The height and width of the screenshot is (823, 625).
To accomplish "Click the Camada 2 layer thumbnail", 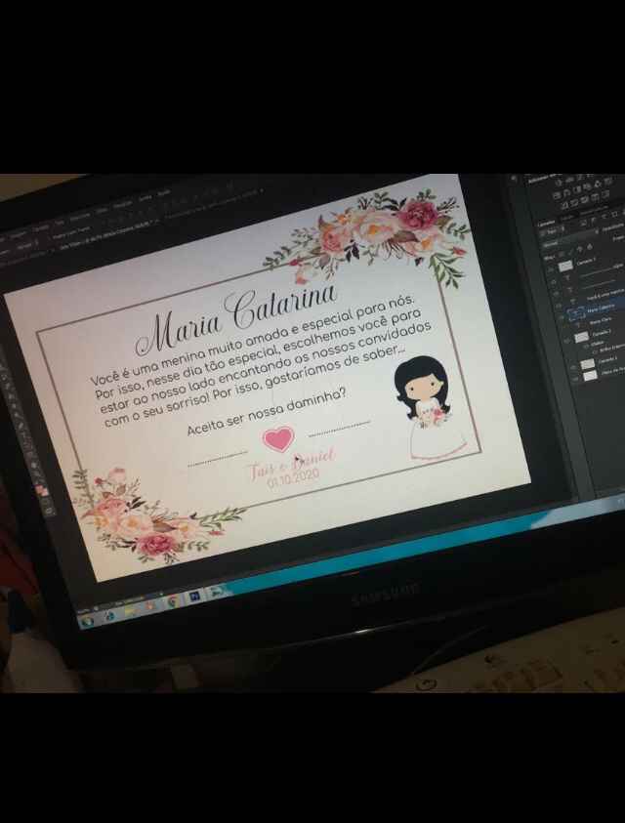I will (581, 337).
